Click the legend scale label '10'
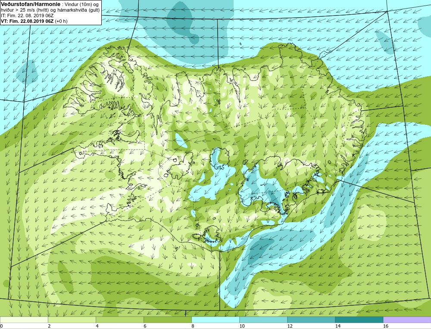The width and height of the screenshot is (431, 329). 242,326
